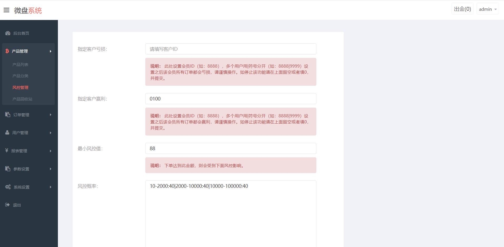
Task: Click the copy icon beside 参数设置
Action: [x=8, y=169]
